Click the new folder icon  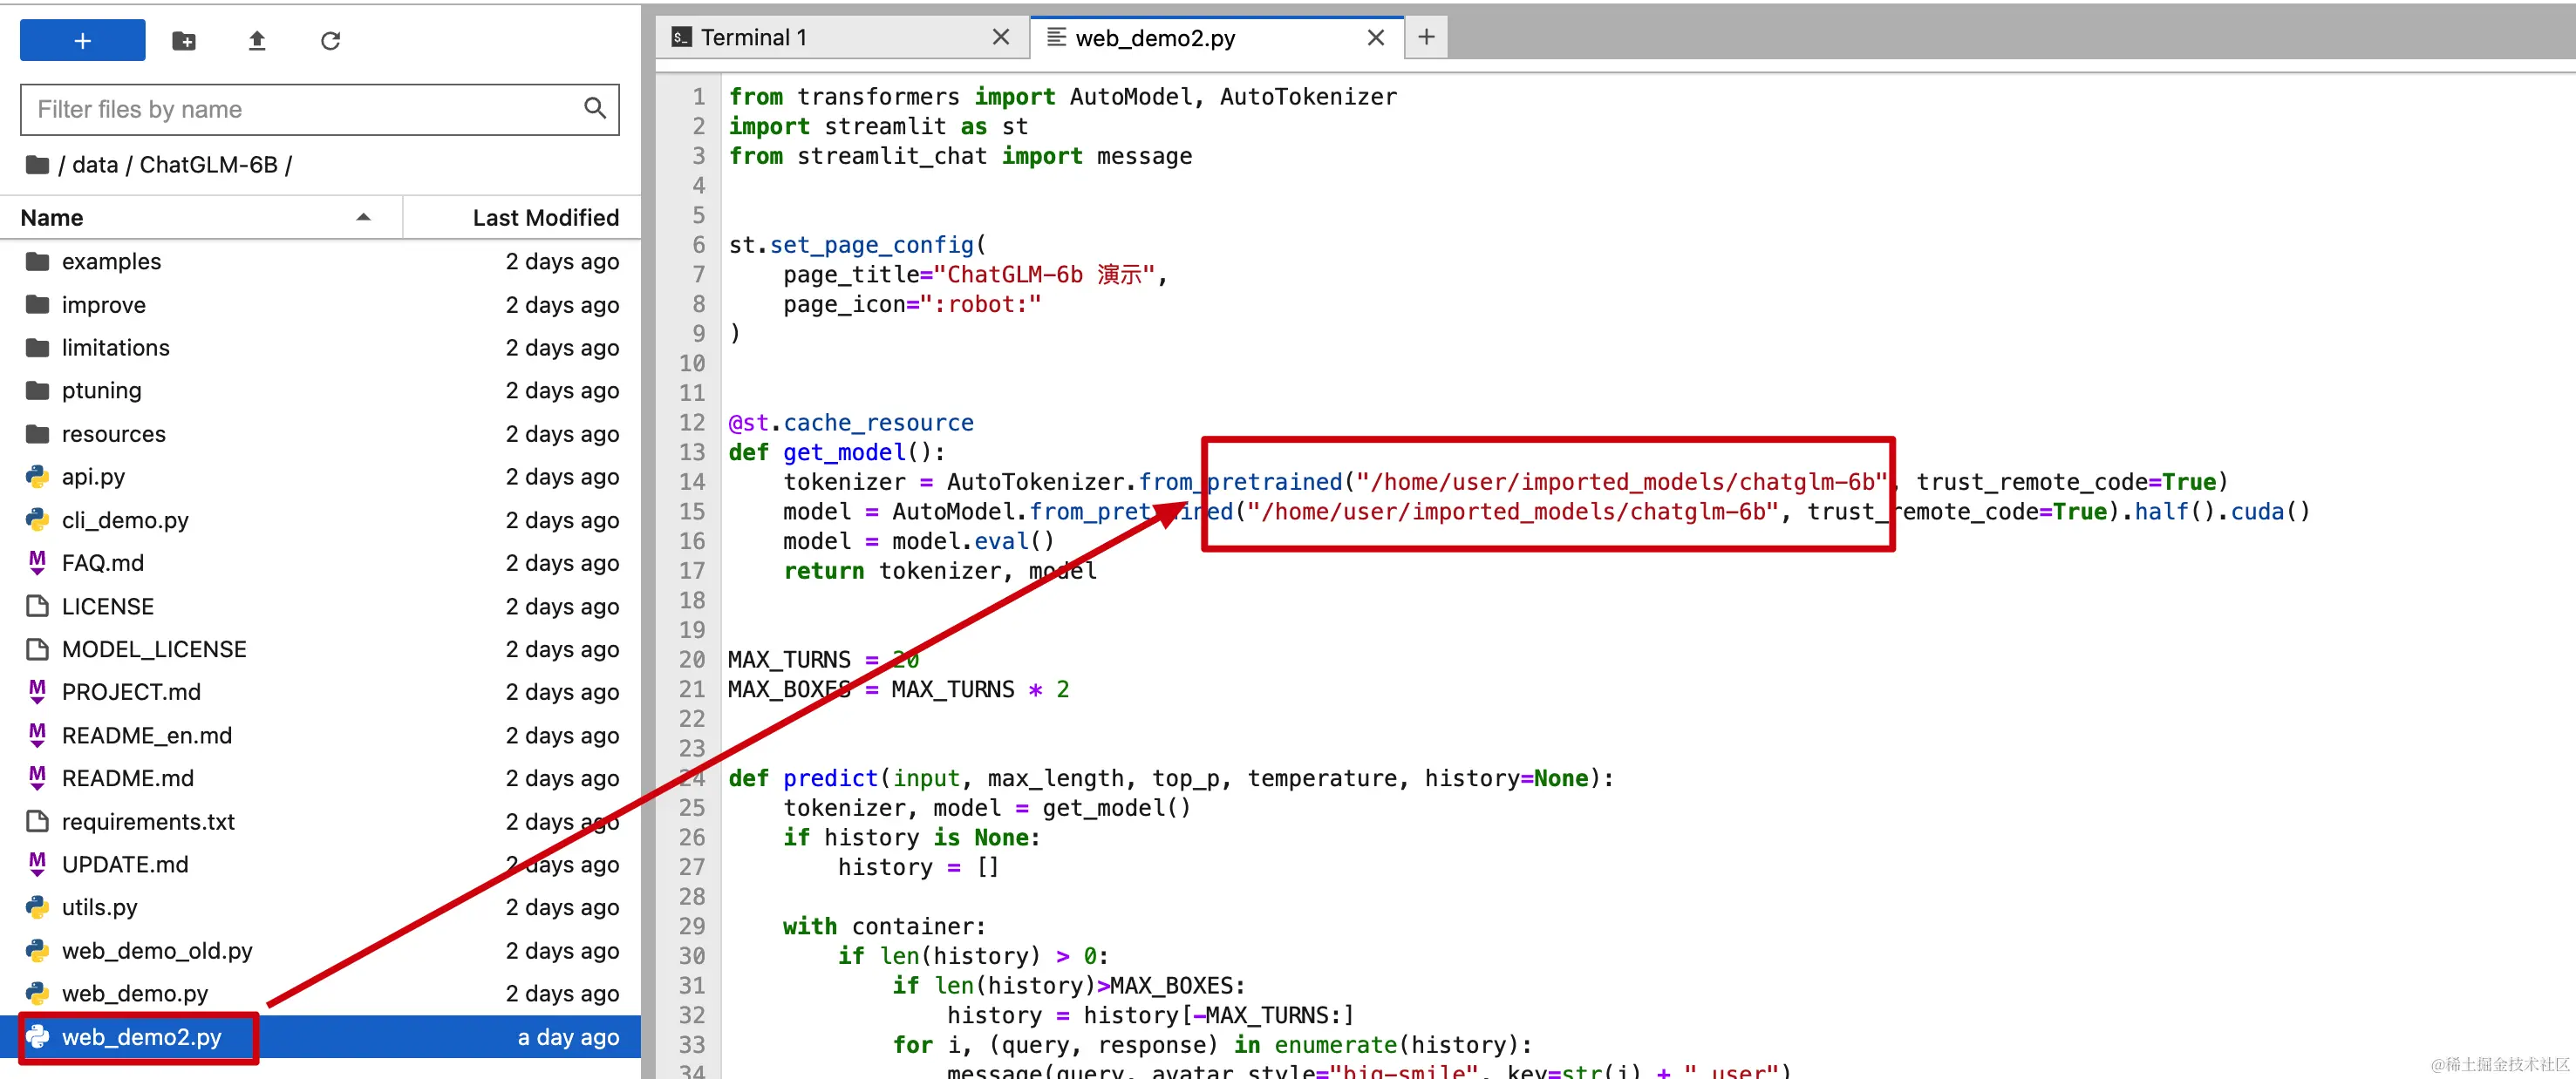tap(184, 41)
